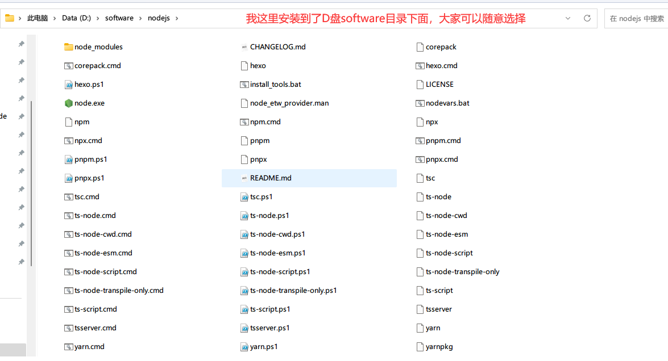Expand the chevron after nodejs breadcrumb

pyautogui.click(x=177, y=18)
